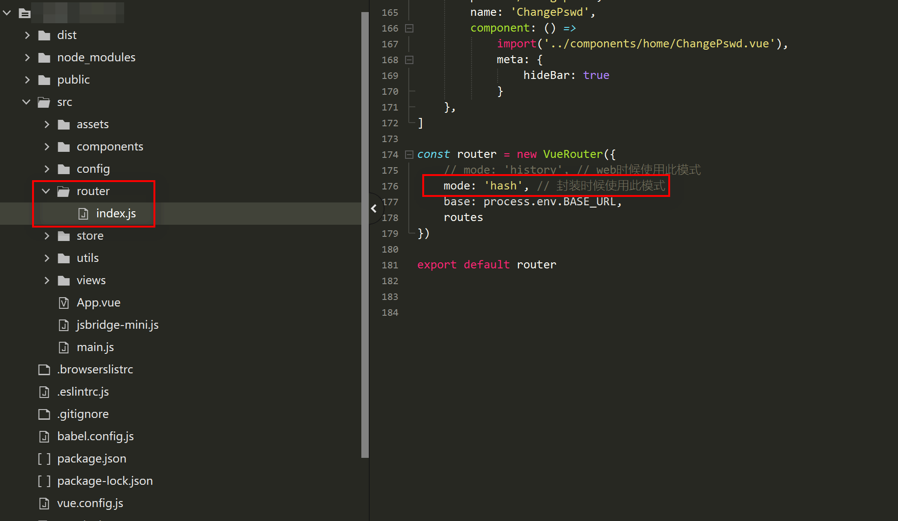Collapse the src folder
Viewport: 898px width, 521px height.
coord(26,102)
